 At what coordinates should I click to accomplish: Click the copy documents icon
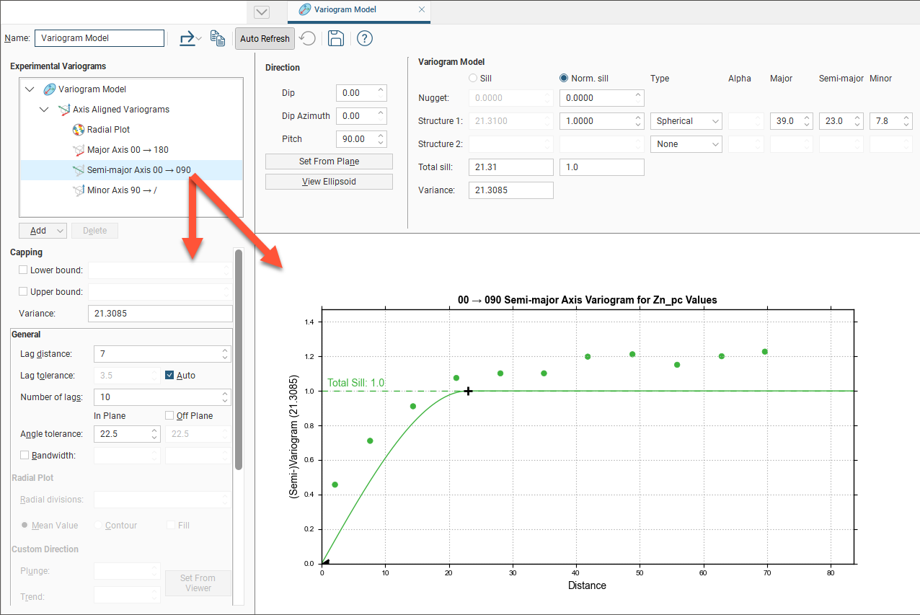(x=218, y=38)
